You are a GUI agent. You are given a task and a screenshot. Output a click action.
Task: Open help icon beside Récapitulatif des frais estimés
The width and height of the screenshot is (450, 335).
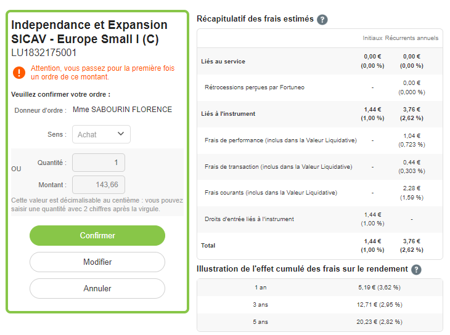click(x=322, y=20)
